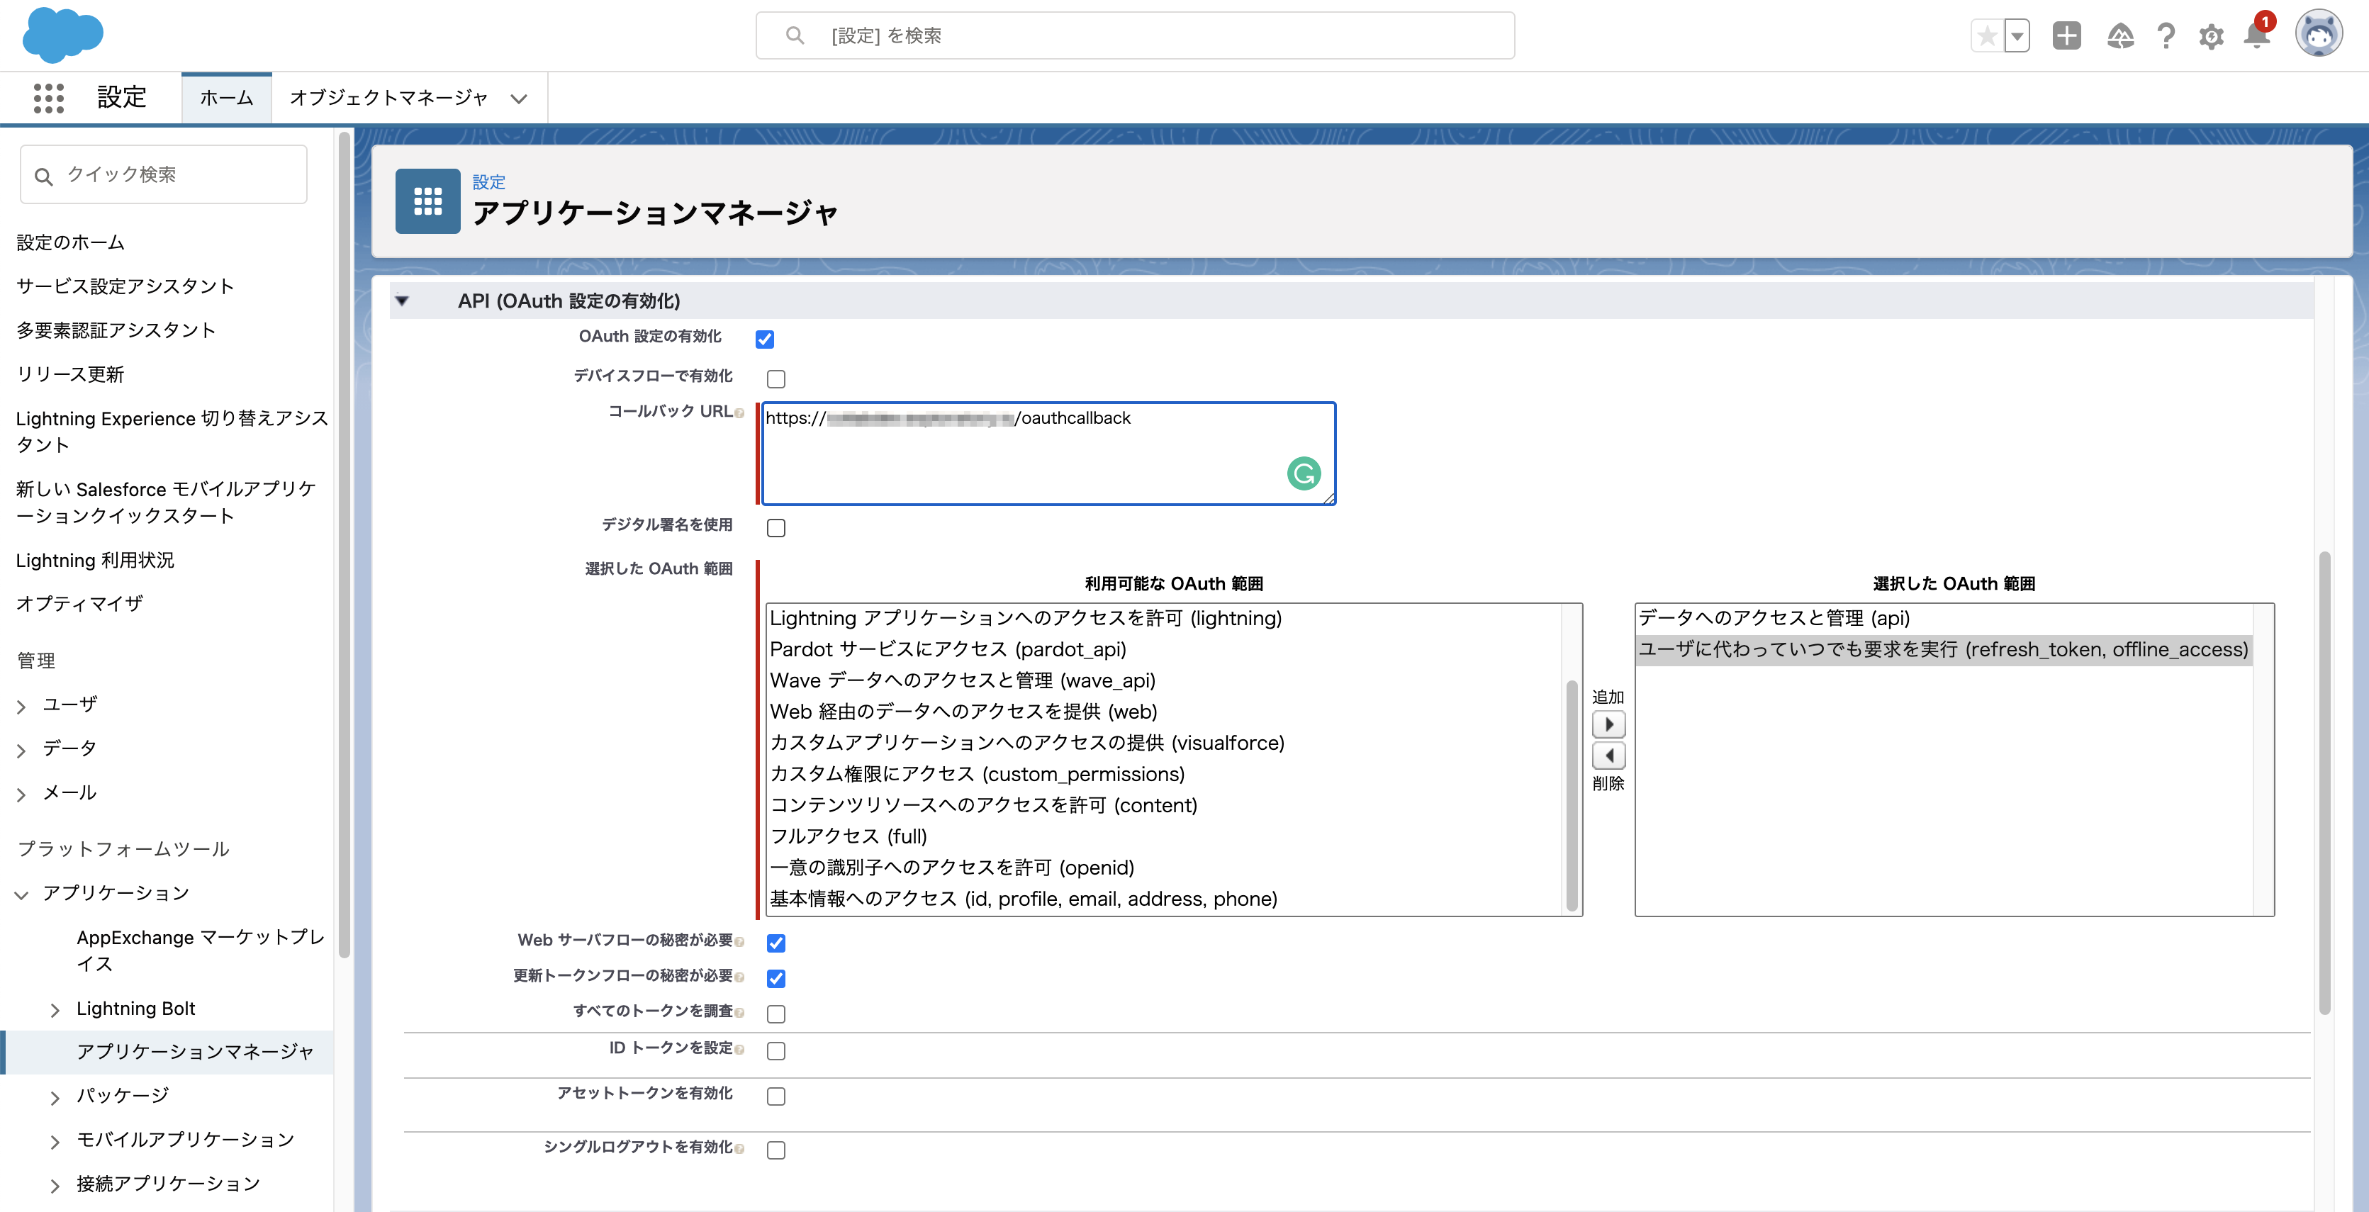
Task: Collapse the アプリケーション tree node
Action: [21, 894]
